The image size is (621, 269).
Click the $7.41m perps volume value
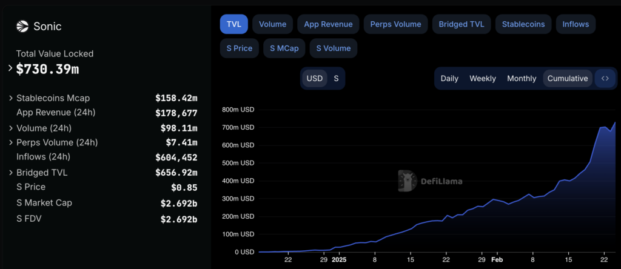point(181,142)
